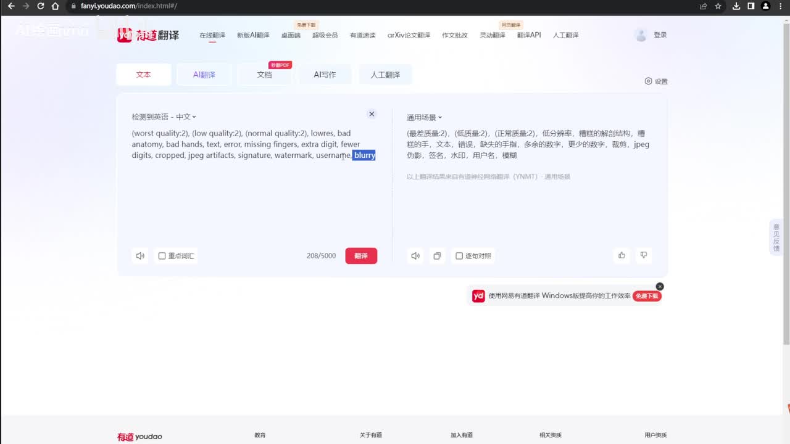Click the source text speaker icon
The height and width of the screenshot is (444, 790).
pyautogui.click(x=140, y=256)
